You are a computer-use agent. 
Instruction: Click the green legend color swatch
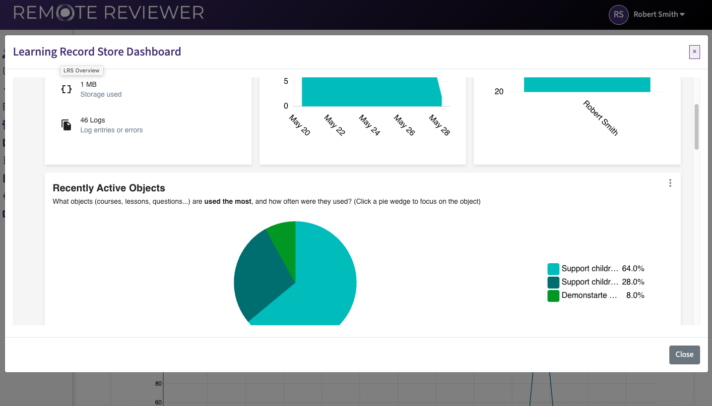pos(553,295)
